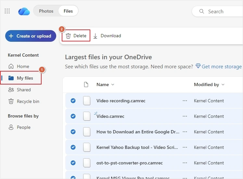Open the Recycle bin
The width and height of the screenshot is (243, 179).
click(24, 101)
